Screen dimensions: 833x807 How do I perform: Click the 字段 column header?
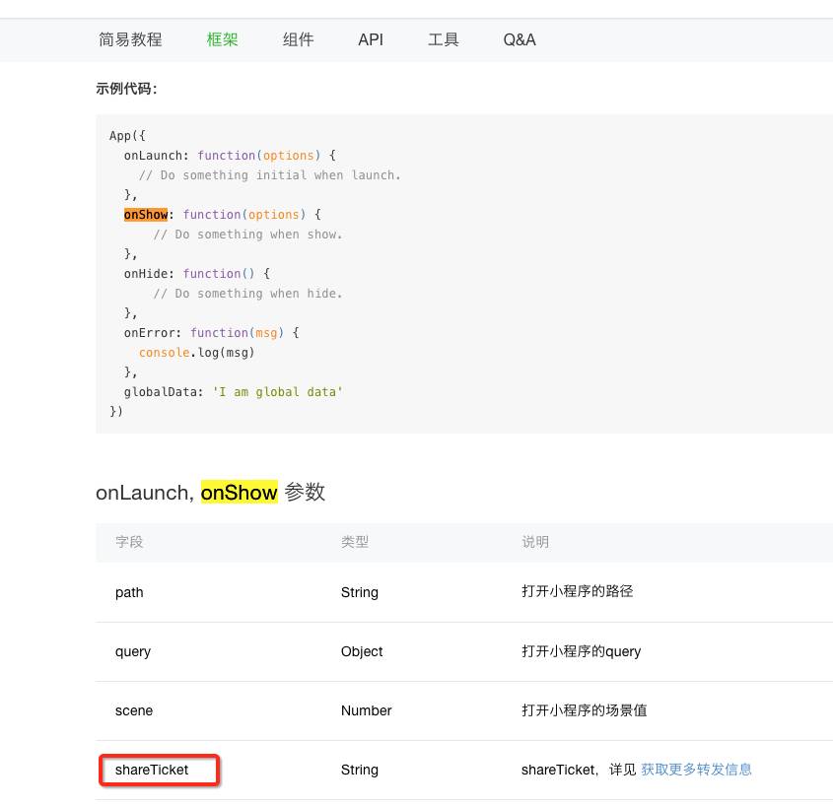[129, 542]
